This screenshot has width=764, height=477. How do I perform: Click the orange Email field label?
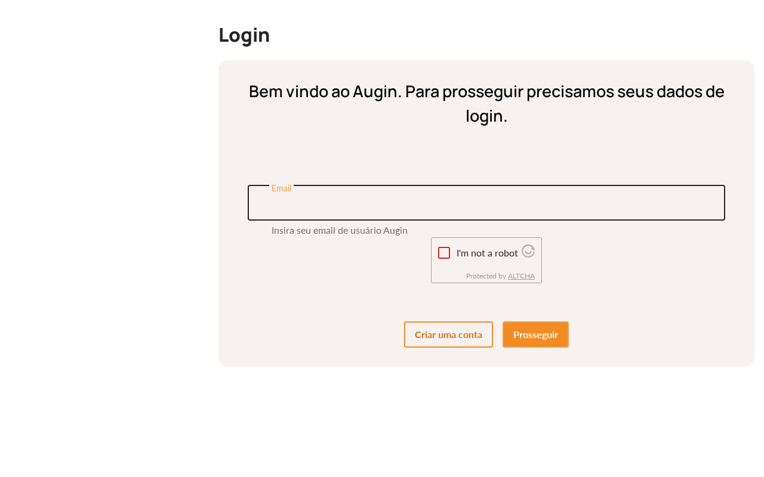click(281, 188)
